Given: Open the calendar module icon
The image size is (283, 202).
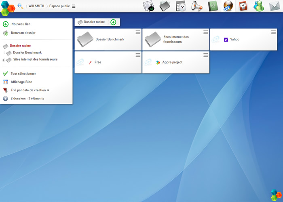Looking at the screenshot, I should pos(181,6).
